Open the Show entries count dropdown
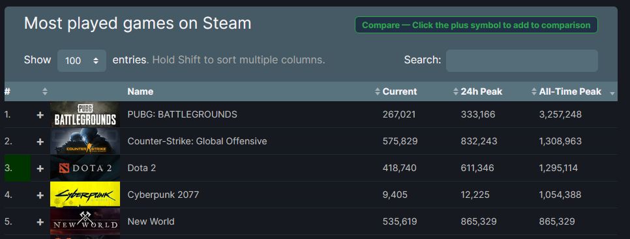 [x=82, y=61]
